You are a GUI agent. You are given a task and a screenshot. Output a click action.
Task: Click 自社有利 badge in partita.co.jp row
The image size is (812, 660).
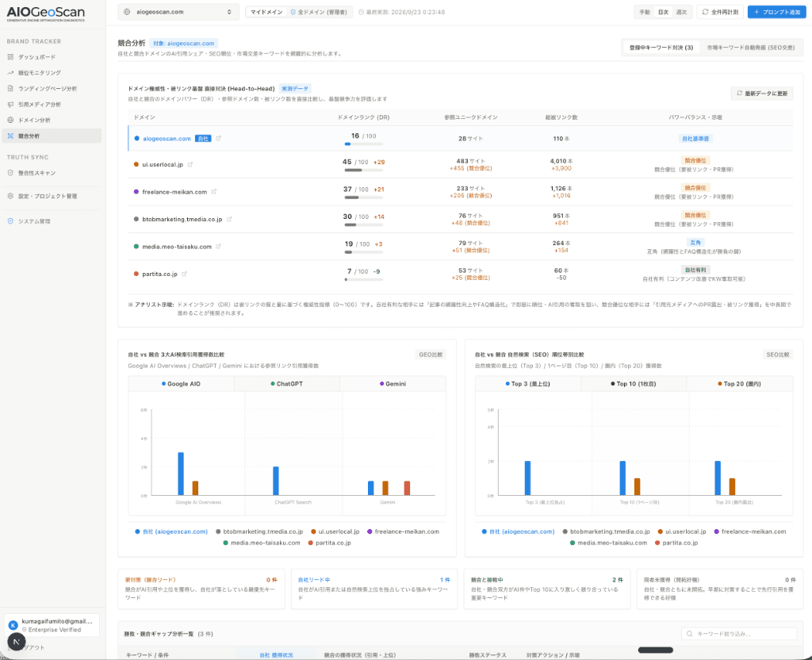[x=695, y=270]
